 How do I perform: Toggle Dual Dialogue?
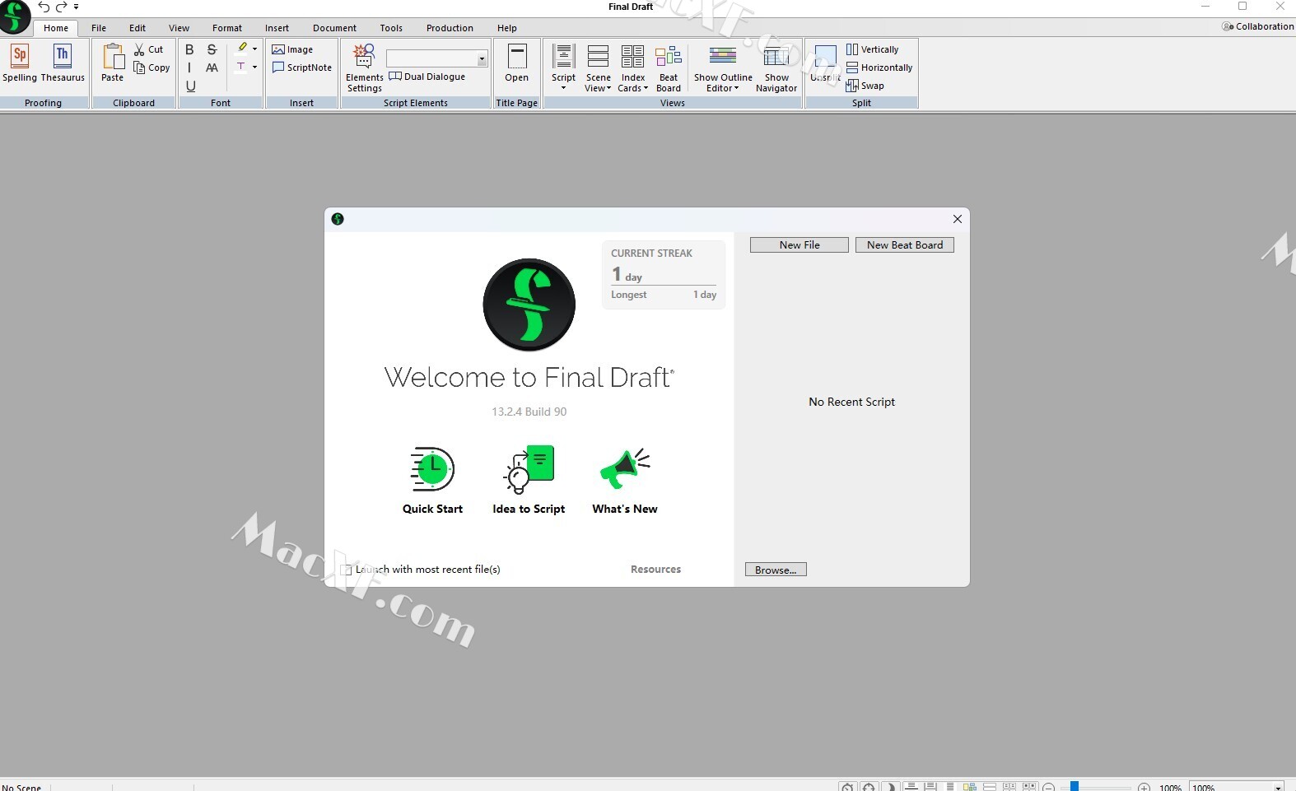point(427,77)
